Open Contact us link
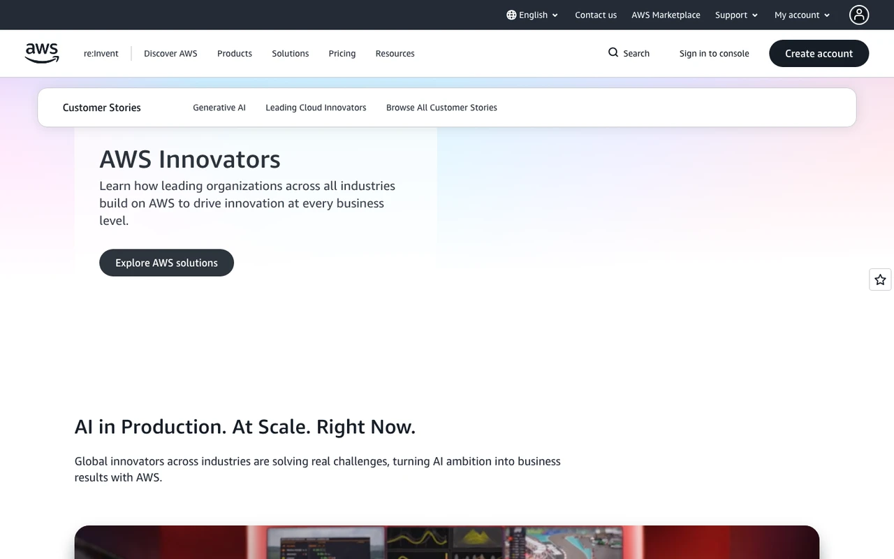The image size is (894, 559). (x=596, y=15)
